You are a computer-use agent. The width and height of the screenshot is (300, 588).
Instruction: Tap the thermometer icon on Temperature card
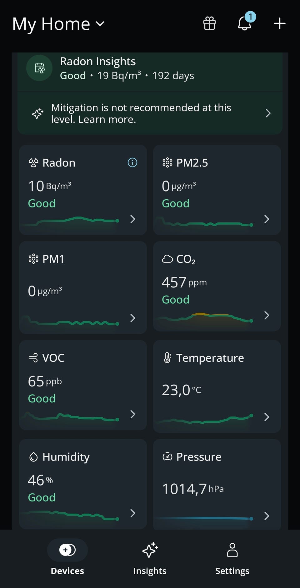pyautogui.click(x=167, y=358)
